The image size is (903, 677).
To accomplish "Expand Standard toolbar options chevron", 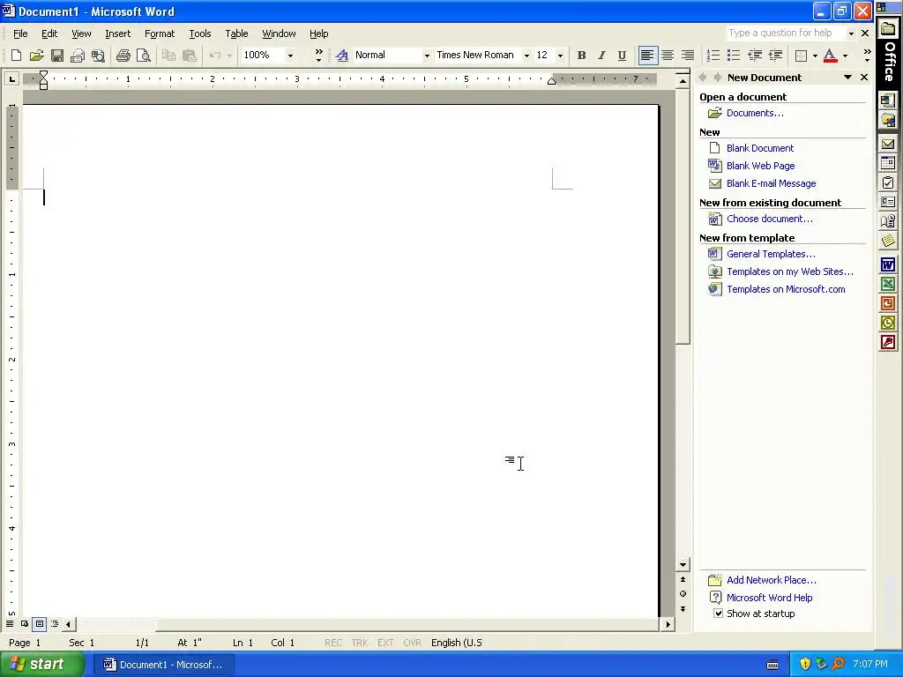I will (318, 56).
